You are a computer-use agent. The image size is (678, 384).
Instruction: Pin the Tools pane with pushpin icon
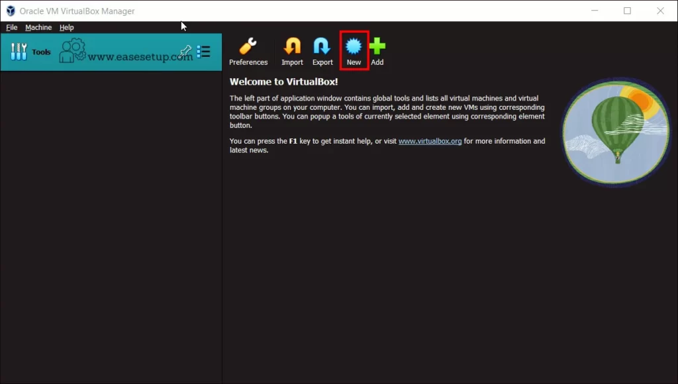185,51
